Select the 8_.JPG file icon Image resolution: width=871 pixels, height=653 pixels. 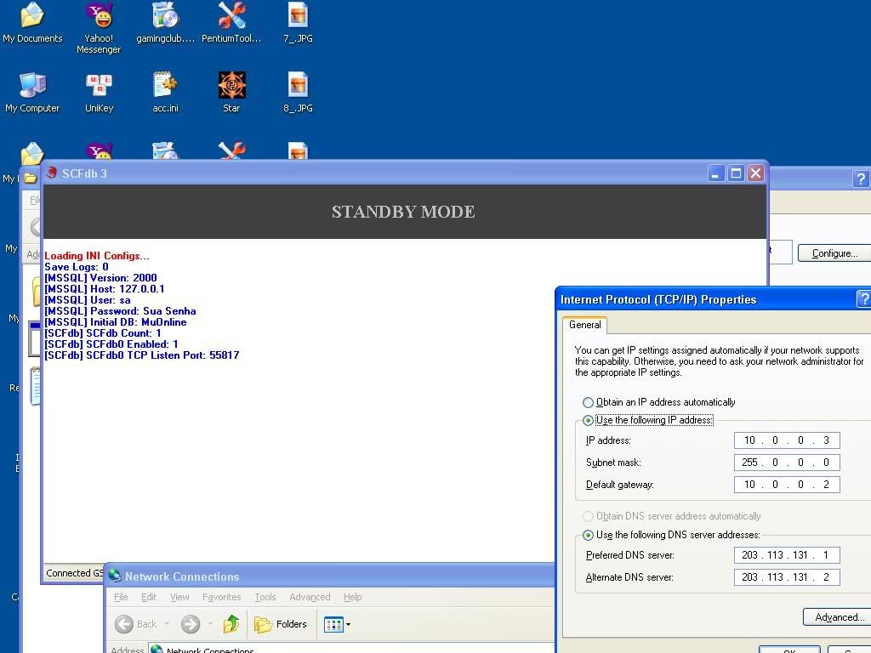click(298, 92)
